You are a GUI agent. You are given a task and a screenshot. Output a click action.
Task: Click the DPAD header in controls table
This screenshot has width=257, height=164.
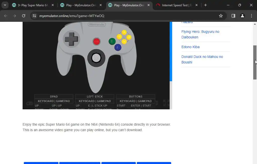click(54, 97)
